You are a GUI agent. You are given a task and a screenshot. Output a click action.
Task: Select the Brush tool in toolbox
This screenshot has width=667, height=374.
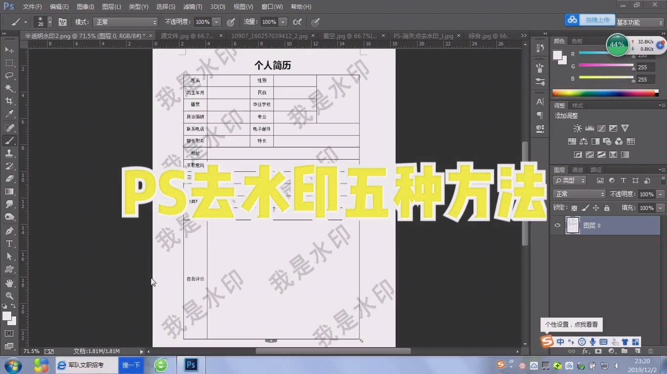(9, 141)
